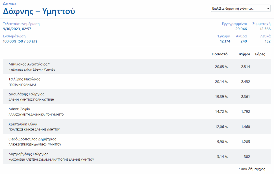This screenshot has width=274, height=174.
Task: Open candidate Λύκου Σοφία
Action: pos(20,109)
